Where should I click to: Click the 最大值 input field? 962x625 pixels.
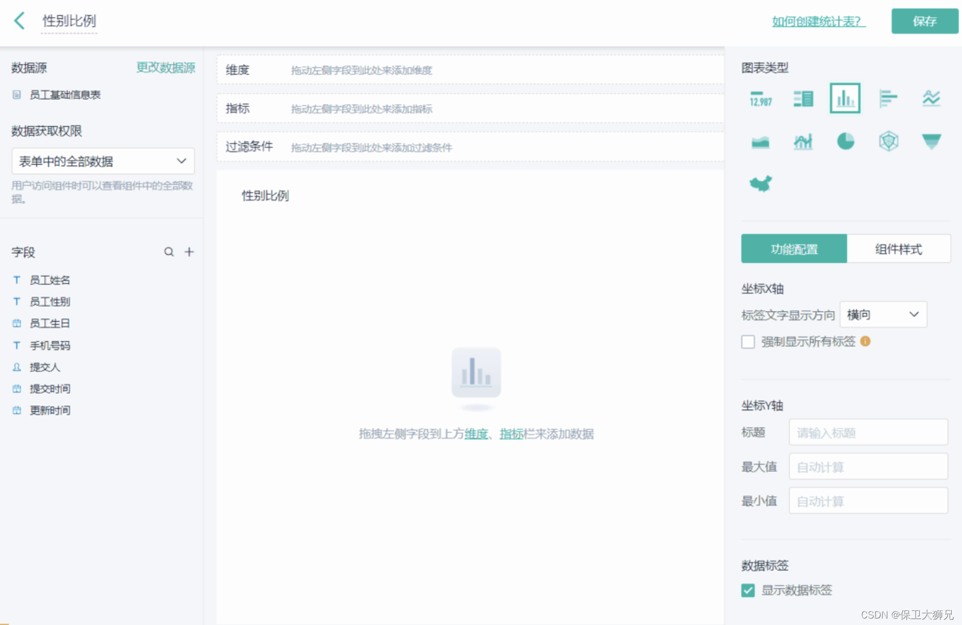coord(868,467)
